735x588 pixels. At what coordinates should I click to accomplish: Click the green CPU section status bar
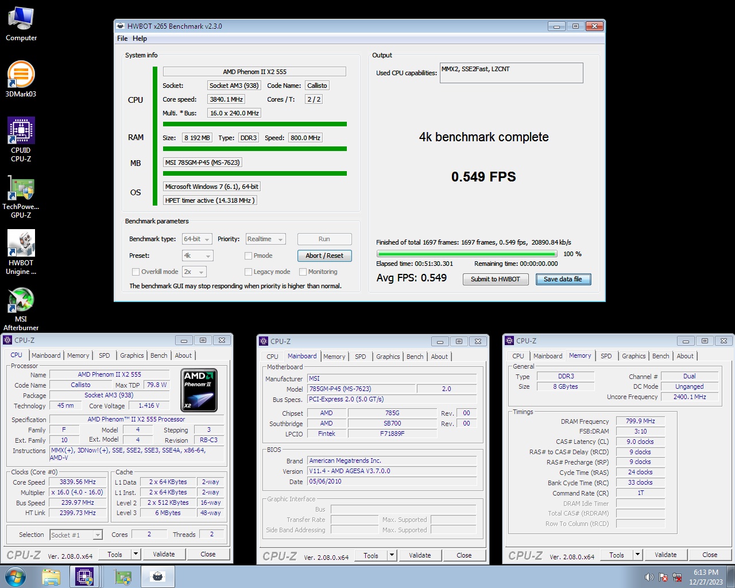coord(255,124)
